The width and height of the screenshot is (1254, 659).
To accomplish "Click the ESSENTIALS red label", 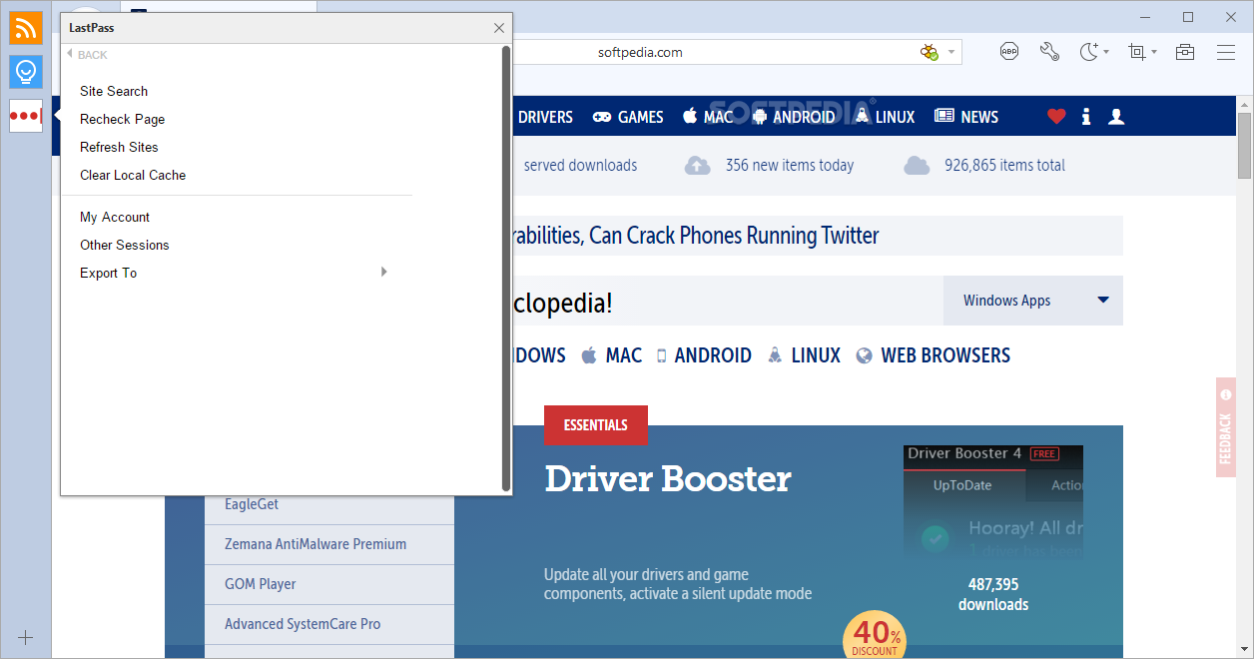I will 596,425.
